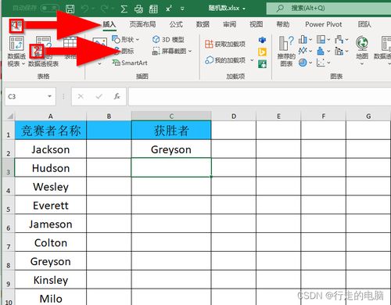The width and height of the screenshot is (391, 305).
Task: Click into the formula bar input
Action: [260, 96]
